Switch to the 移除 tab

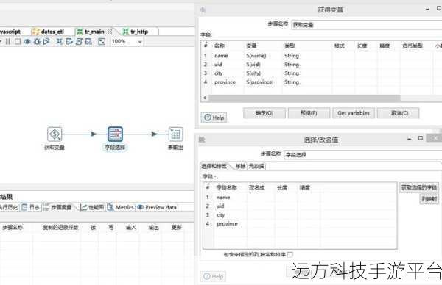pos(240,166)
